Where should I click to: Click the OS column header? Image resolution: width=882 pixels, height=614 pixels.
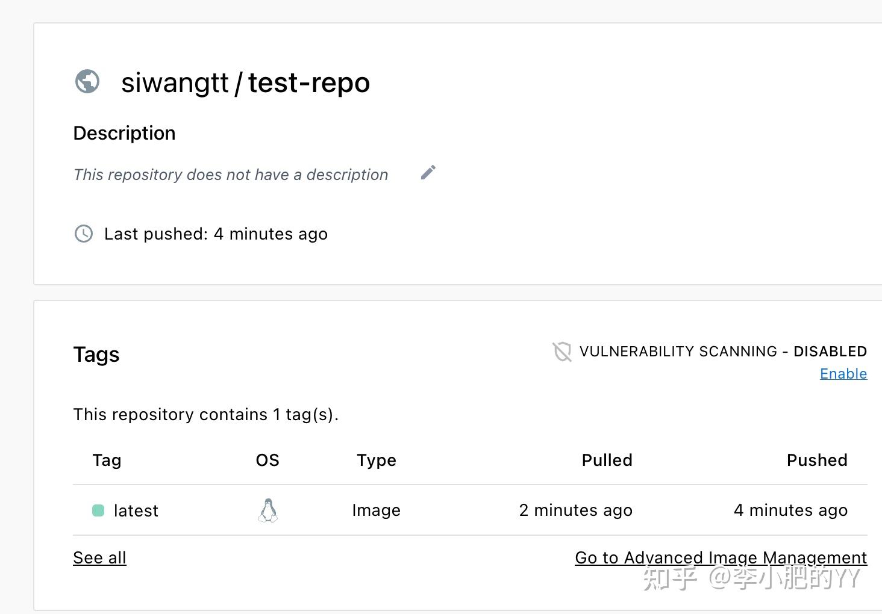[x=267, y=460]
